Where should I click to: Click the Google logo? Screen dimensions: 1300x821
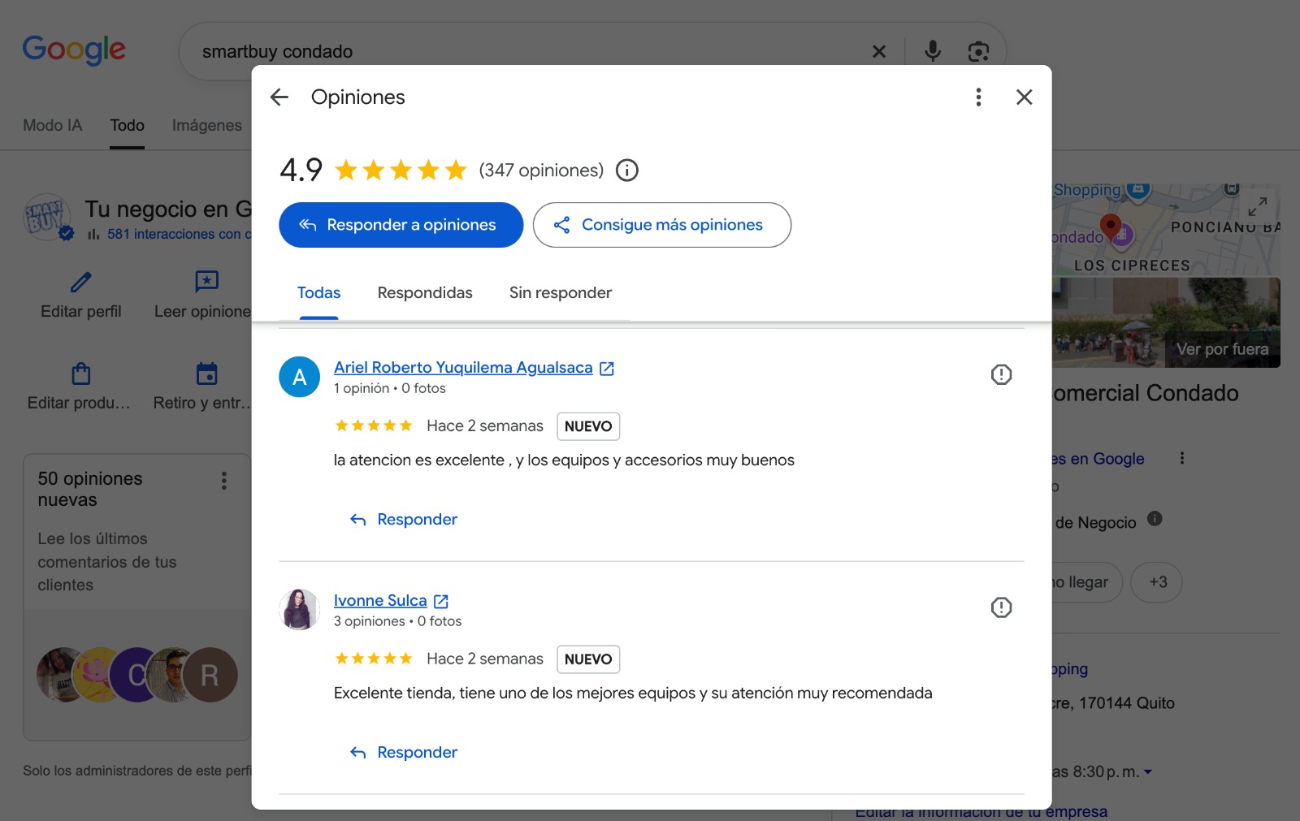point(74,50)
